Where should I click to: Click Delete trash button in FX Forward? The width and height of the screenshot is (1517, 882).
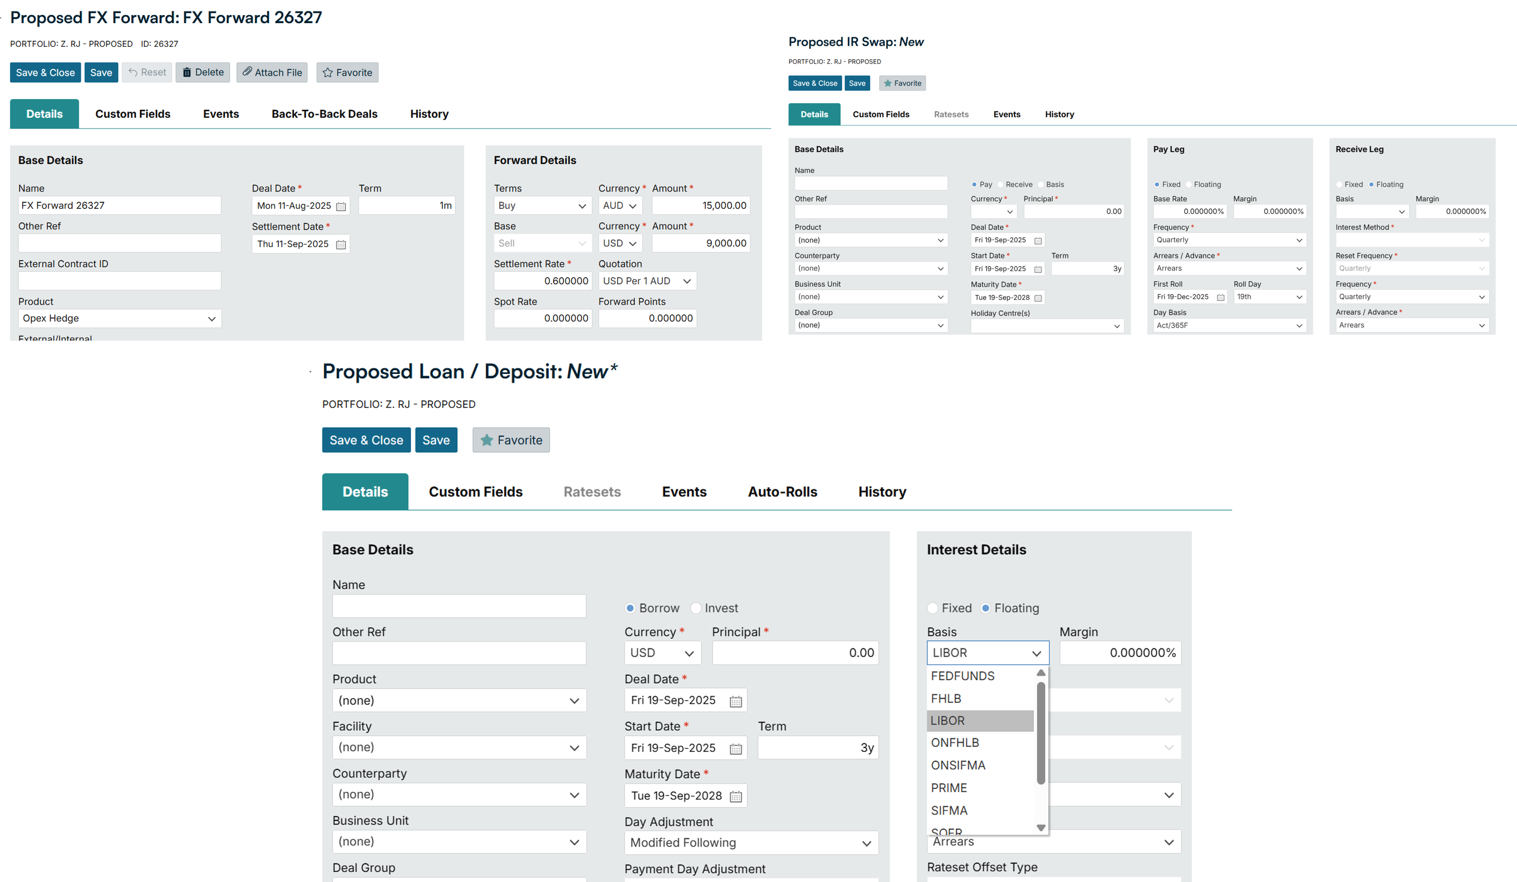(203, 72)
